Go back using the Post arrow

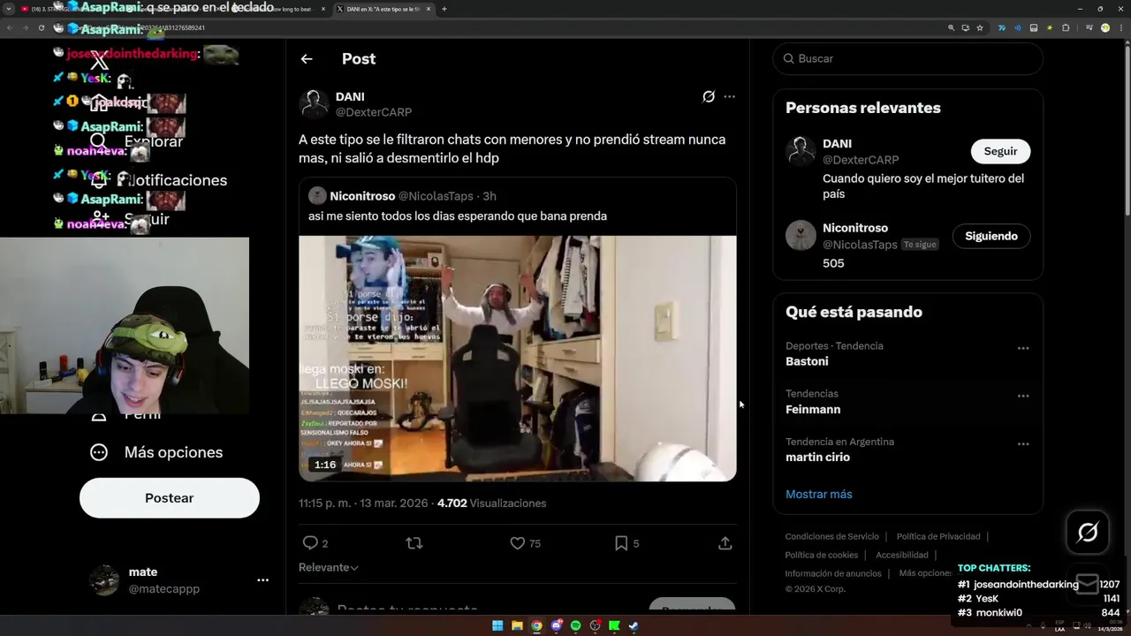(x=307, y=59)
